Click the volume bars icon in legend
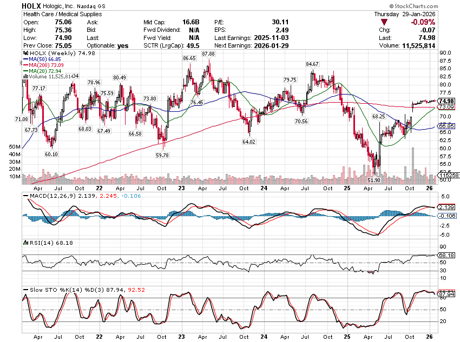This screenshot has width=460, height=342. point(25,77)
